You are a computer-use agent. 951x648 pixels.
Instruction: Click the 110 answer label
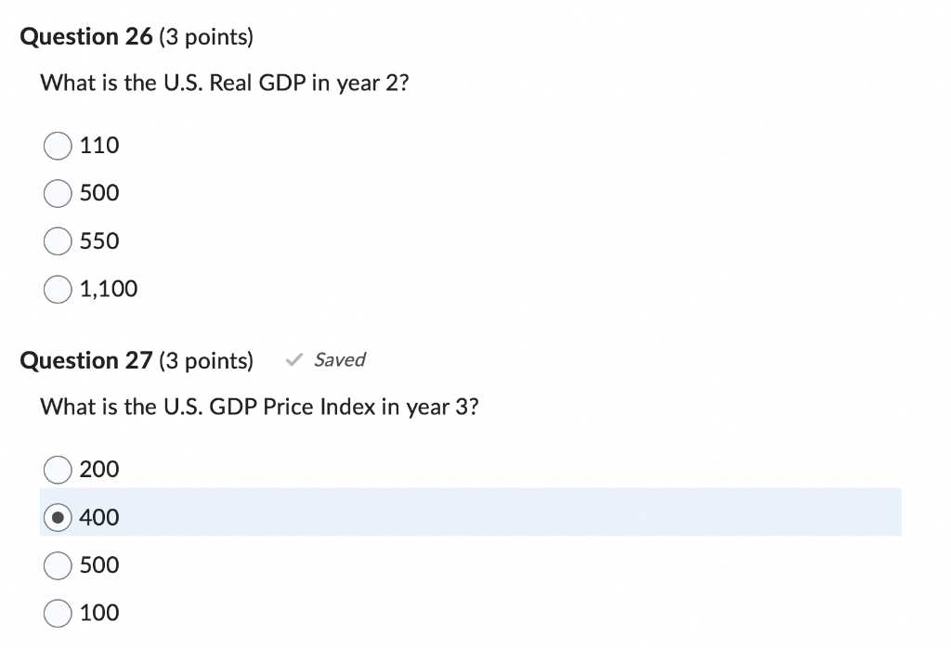tap(98, 146)
